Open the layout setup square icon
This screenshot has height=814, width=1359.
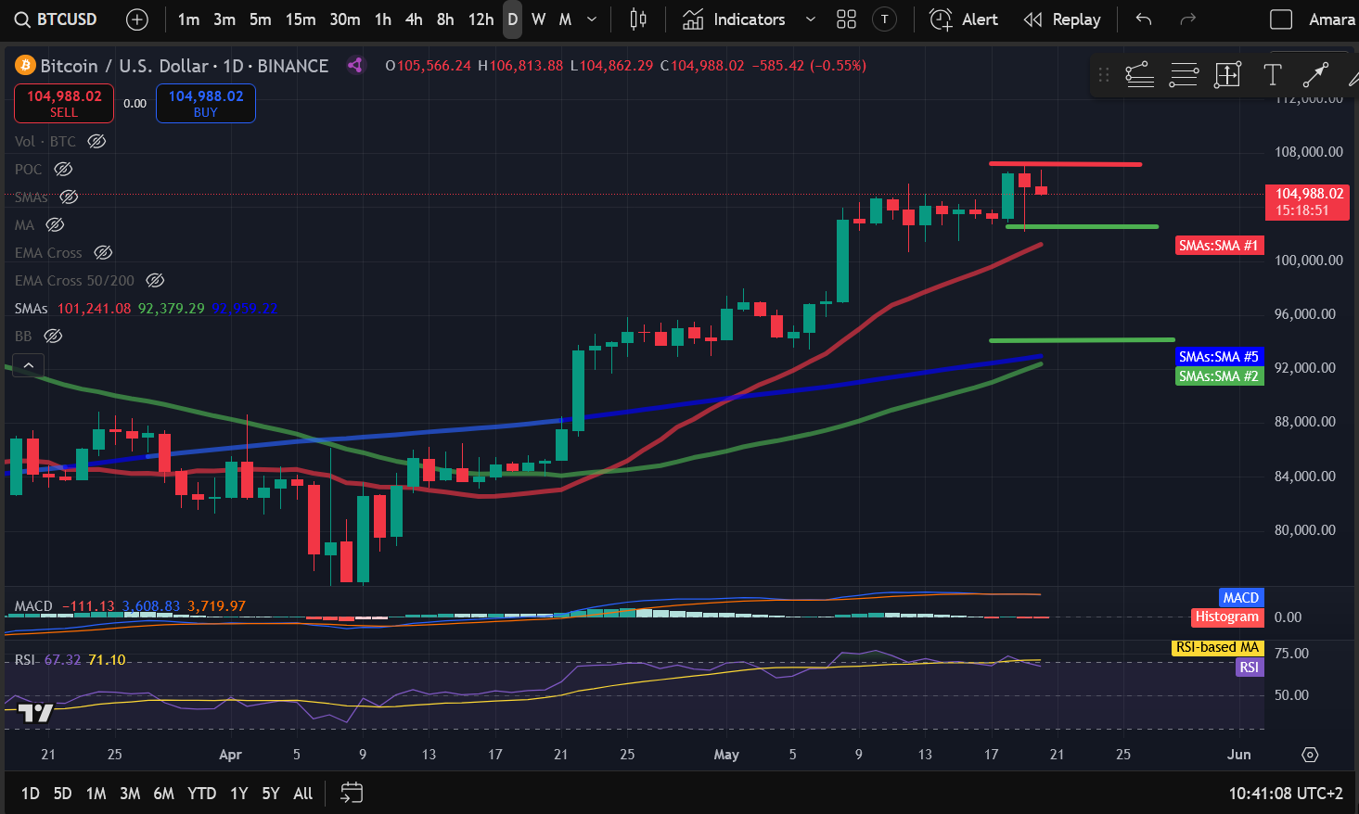pos(1281,19)
